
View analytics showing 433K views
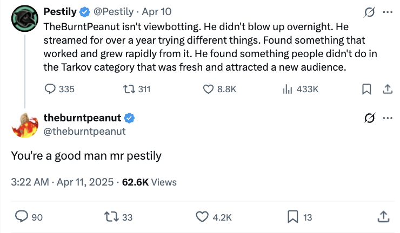click(x=288, y=89)
